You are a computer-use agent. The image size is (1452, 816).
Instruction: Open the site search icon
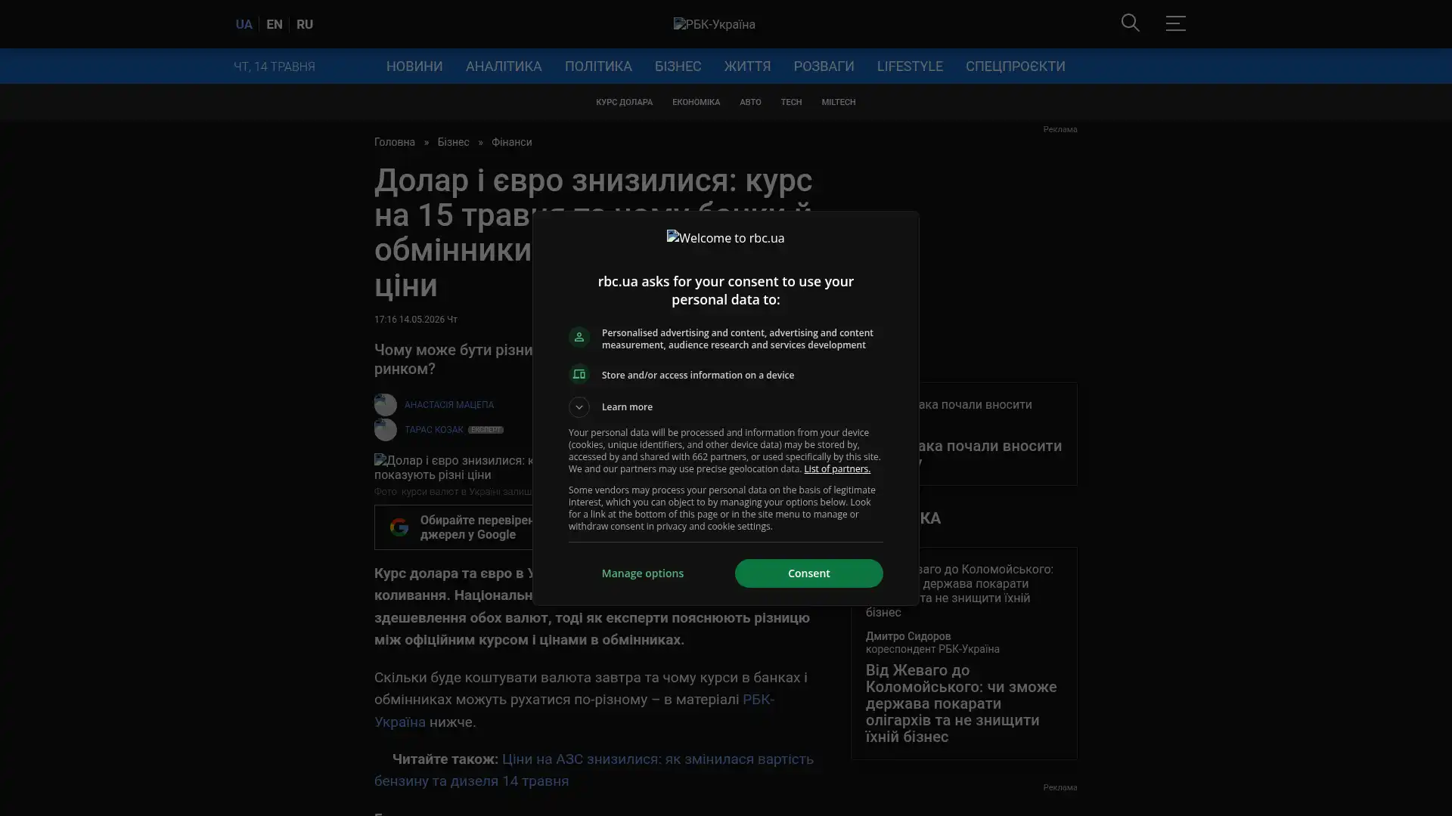point(1130,23)
